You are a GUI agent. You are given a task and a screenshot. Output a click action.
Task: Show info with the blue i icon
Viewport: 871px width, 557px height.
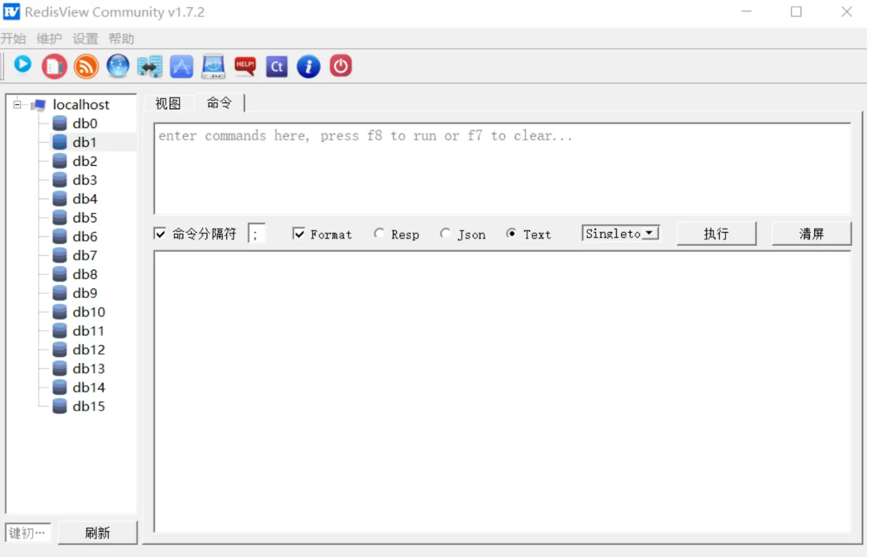pos(308,66)
